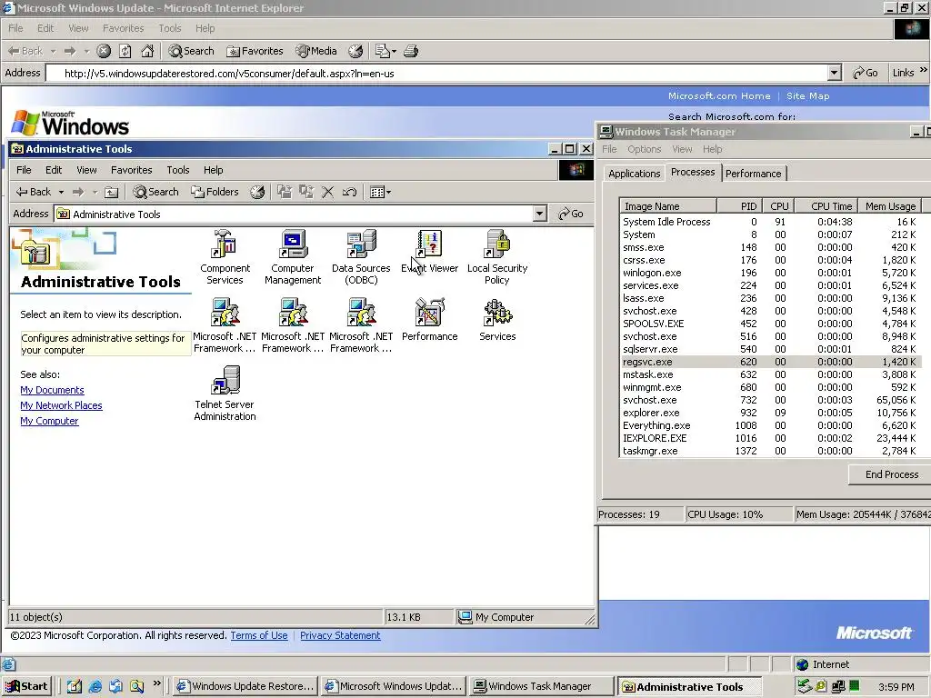Click Stop icon in Internet Explorer toolbar

click(104, 51)
